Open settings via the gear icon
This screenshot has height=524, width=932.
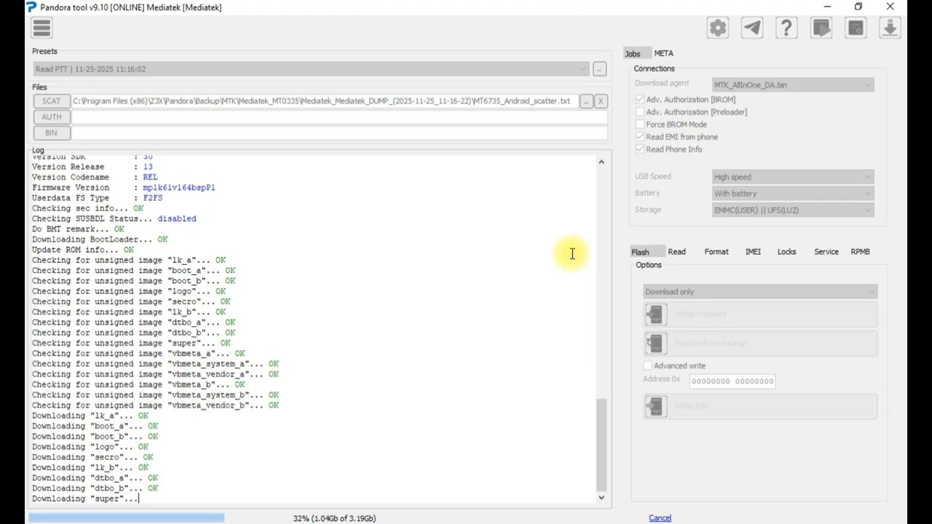pyautogui.click(x=718, y=28)
